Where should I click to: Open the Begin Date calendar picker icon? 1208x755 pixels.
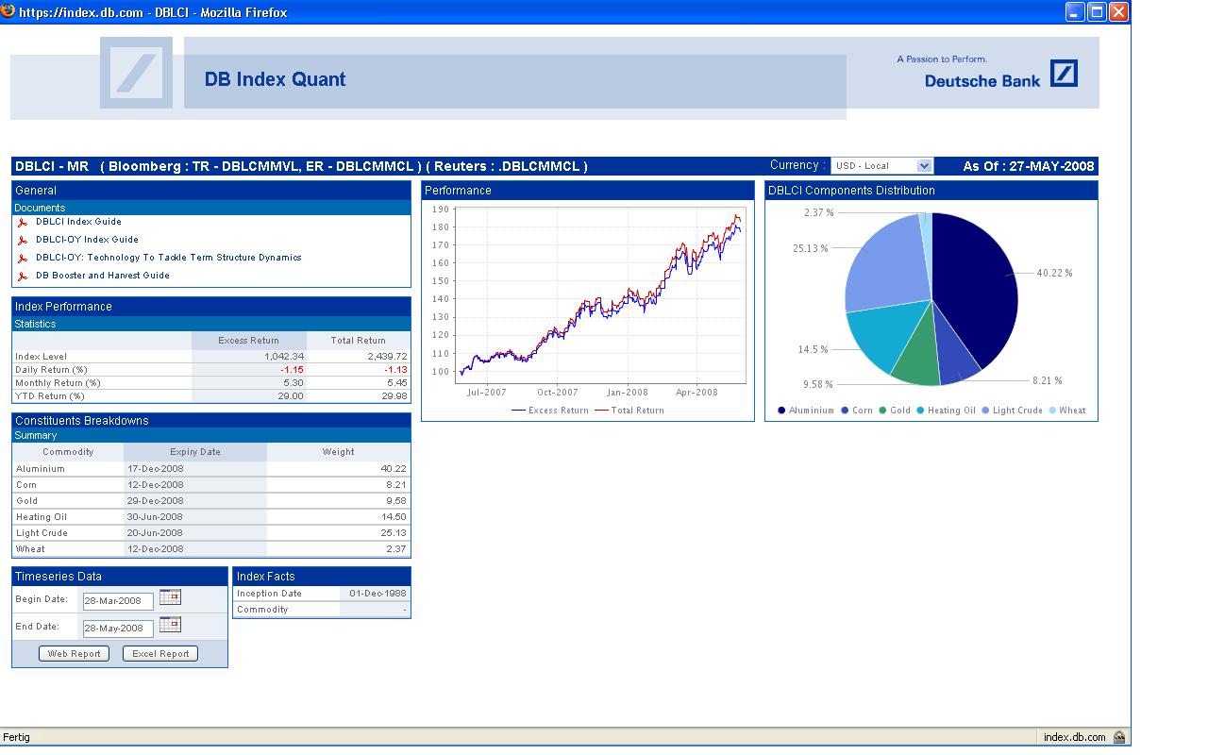tap(170, 597)
